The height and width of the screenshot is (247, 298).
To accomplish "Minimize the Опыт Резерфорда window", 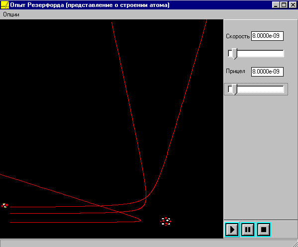I will coord(276,5).
